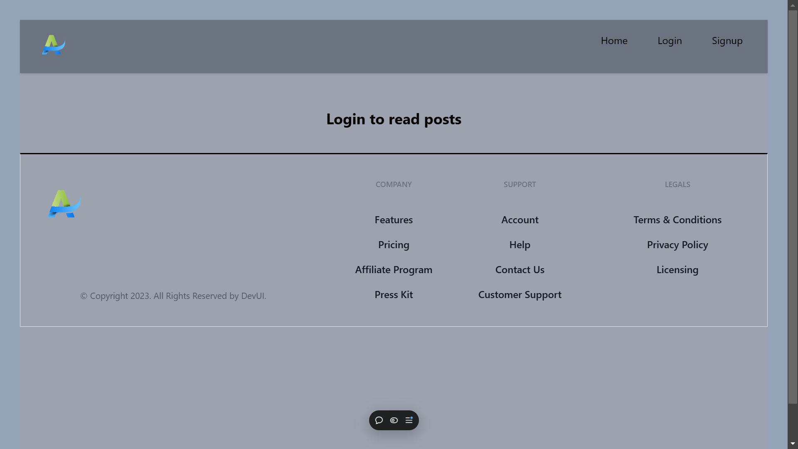Screen dimensions: 798x449
Task: Open the Features link under COMPANY
Action: 394,220
